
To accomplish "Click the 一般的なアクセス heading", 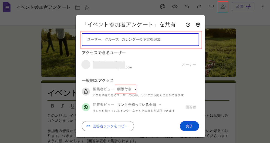I will pyautogui.click(x=98, y=81).
